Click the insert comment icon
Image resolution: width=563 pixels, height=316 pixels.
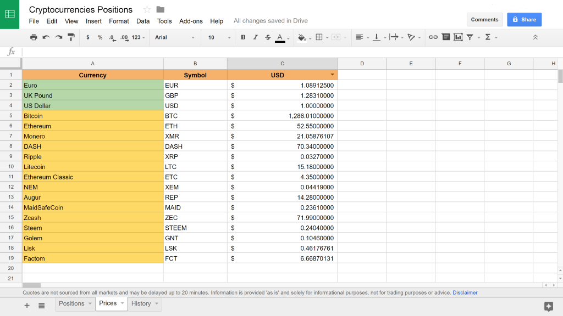tap(445, 37)
